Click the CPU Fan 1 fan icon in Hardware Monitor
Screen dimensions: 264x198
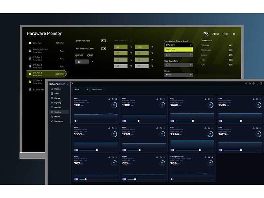coord(30,43)
